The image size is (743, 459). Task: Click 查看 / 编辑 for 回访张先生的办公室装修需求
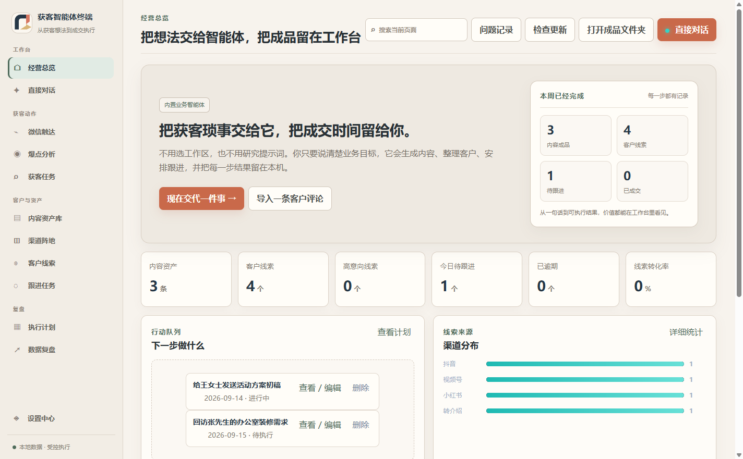pos(320,425)
